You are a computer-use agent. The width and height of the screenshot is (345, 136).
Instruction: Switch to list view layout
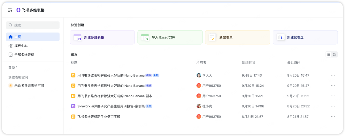[x=329, y=55]
